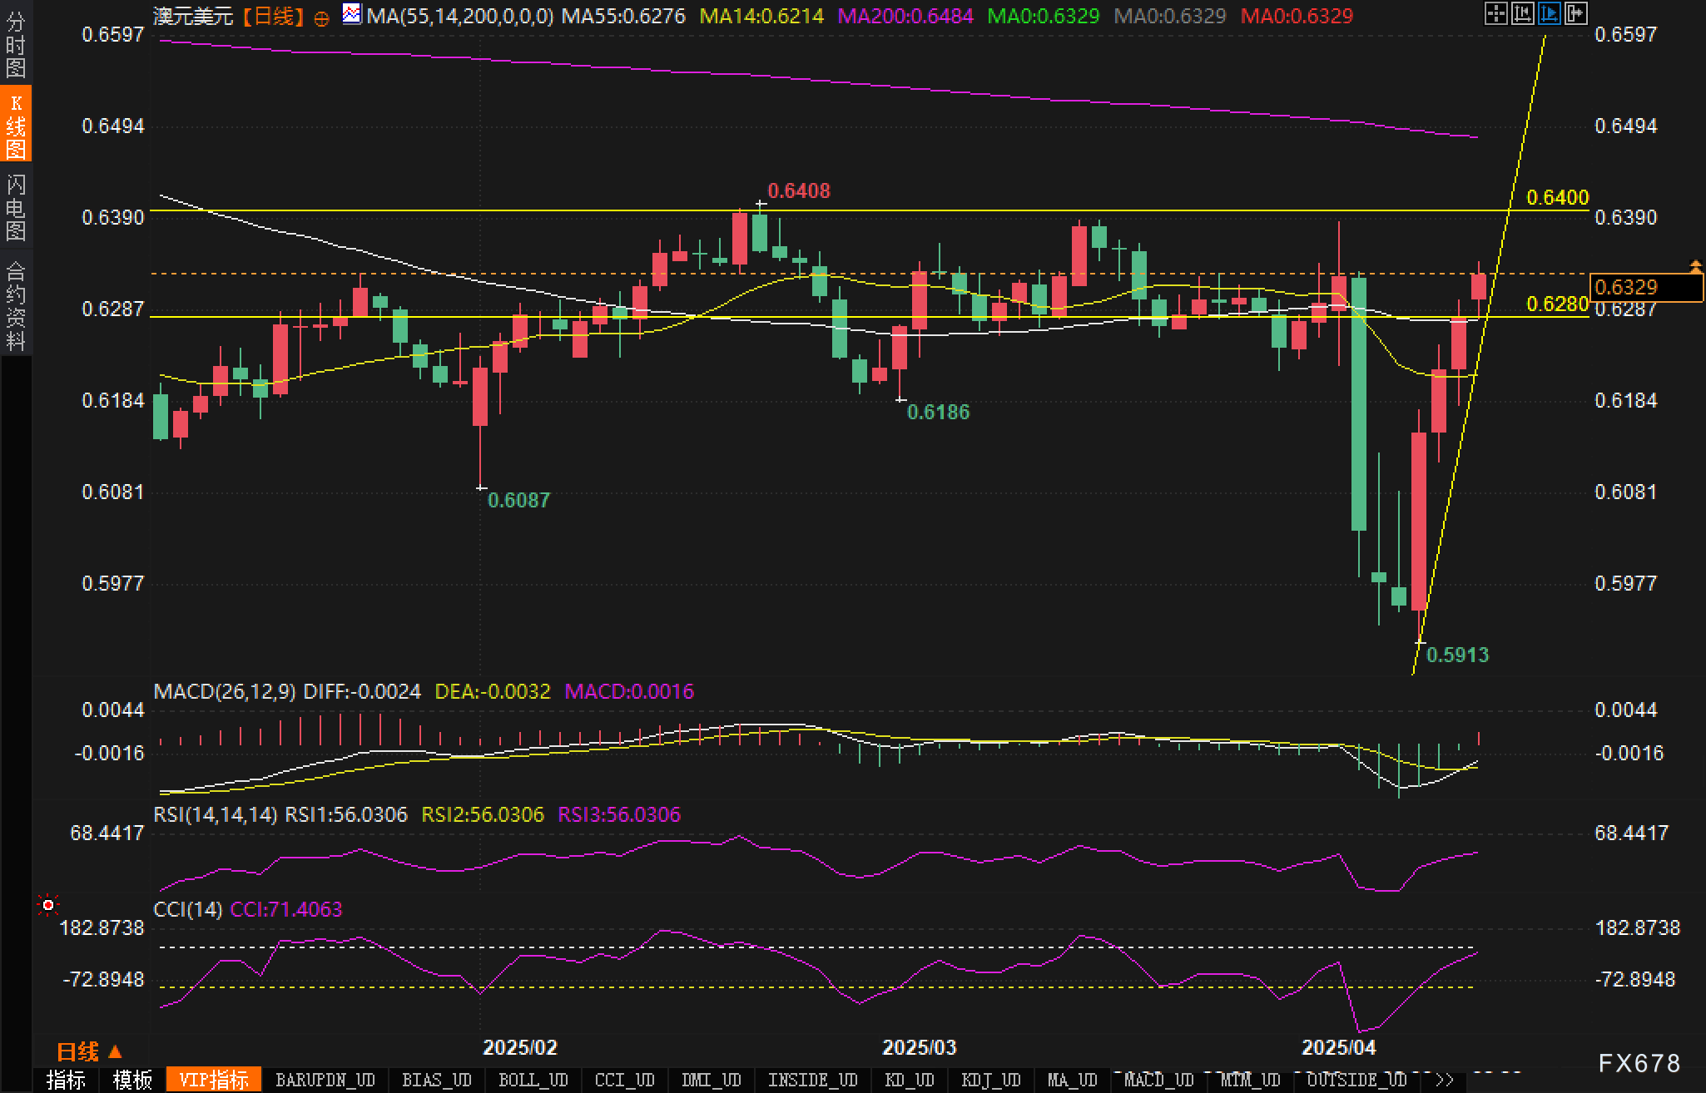Click the MA200 magenta legend label
Screen dimensions: 1706x1093
[905, 16]
